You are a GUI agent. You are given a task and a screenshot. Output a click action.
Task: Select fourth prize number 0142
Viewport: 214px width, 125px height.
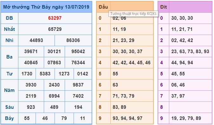(82, 74)
